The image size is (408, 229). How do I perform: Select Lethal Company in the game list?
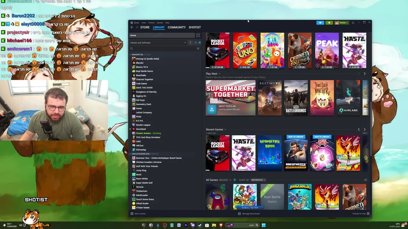pyautogui.click(x=144, y=113)
